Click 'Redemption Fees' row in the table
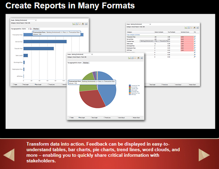219x169 pixels. pos(161,48)
